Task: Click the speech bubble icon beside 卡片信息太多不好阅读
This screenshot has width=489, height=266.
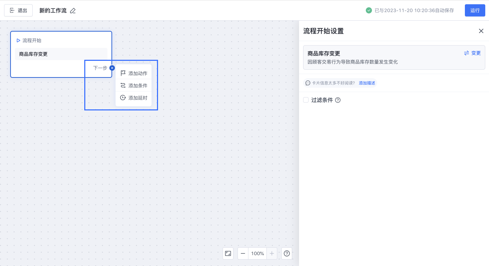Action: [308, 83]
